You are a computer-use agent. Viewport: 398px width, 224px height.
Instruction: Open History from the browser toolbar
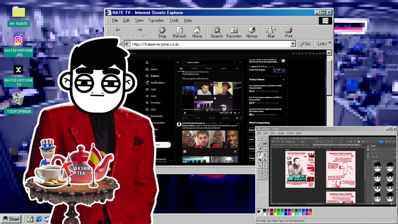252,32
